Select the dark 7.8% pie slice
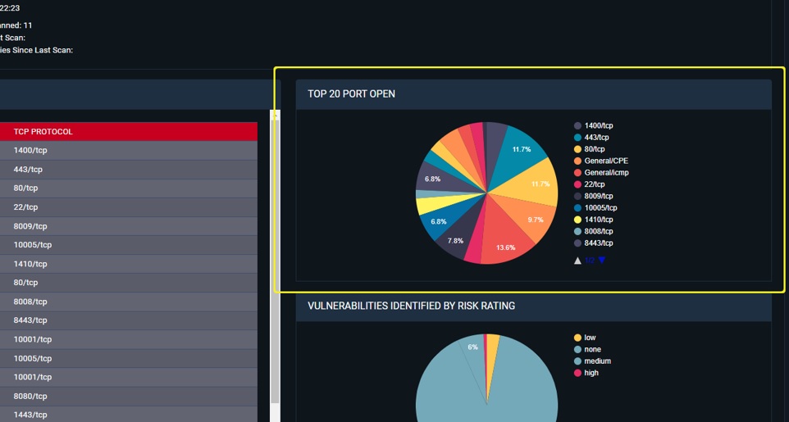The height and width of the screenshot is (422, 789). pyautogui.click(x=459, y=236)
